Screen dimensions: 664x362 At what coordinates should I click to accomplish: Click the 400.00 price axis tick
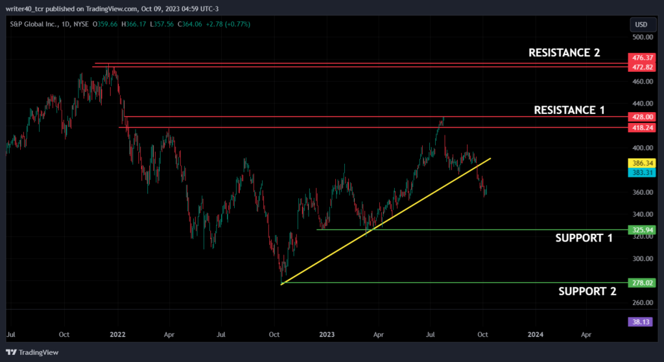(642, 148)
